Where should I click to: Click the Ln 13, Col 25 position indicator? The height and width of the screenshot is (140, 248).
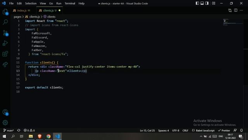click(147, 131)
